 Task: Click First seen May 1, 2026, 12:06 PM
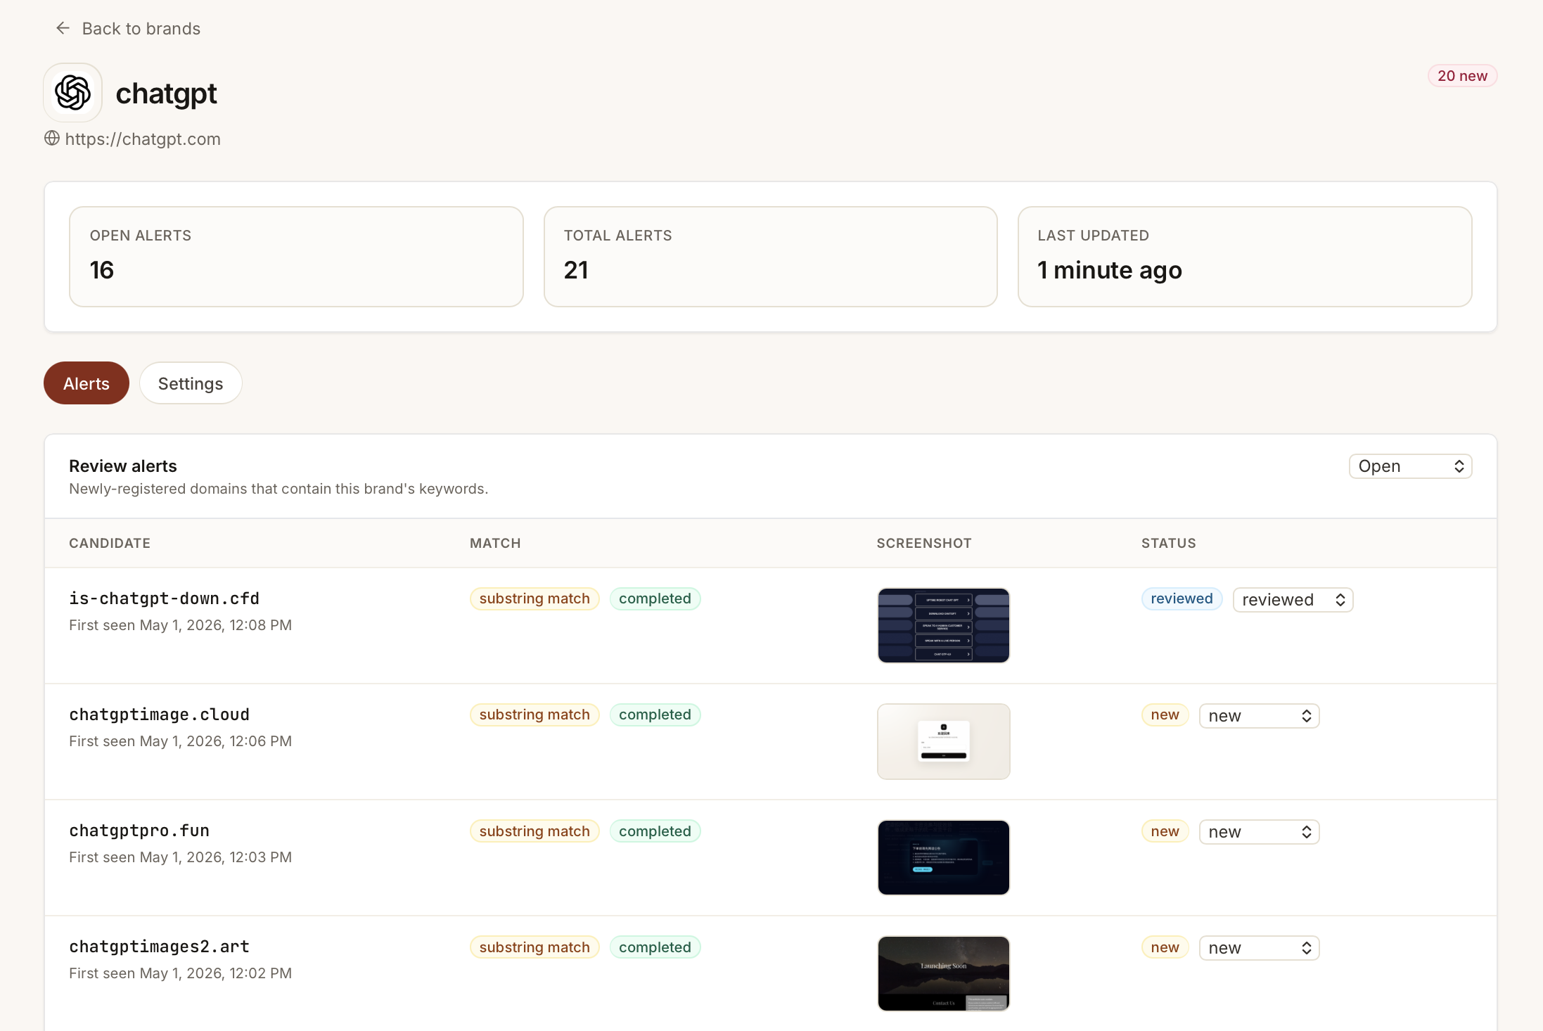tap(181, 741)
